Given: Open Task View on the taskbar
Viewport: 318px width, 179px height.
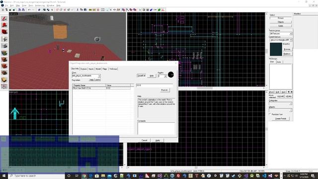Looking at the screenshot, I should (x=77, y=176).
